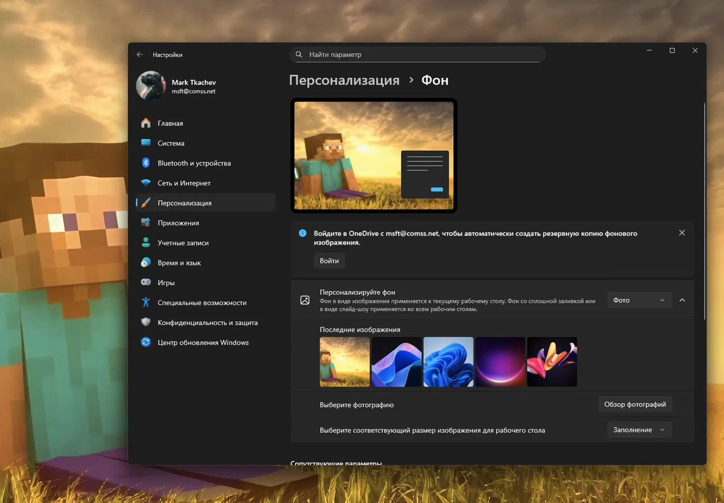Viewport: 724px width, 503px height.
Task: Select the purple-blue wave wallpaper thumbnail
Action: tap(397, 362)
